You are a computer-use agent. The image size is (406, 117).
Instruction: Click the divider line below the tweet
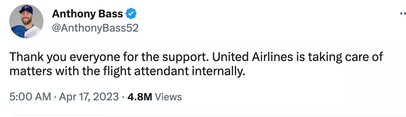click(203, 115)
